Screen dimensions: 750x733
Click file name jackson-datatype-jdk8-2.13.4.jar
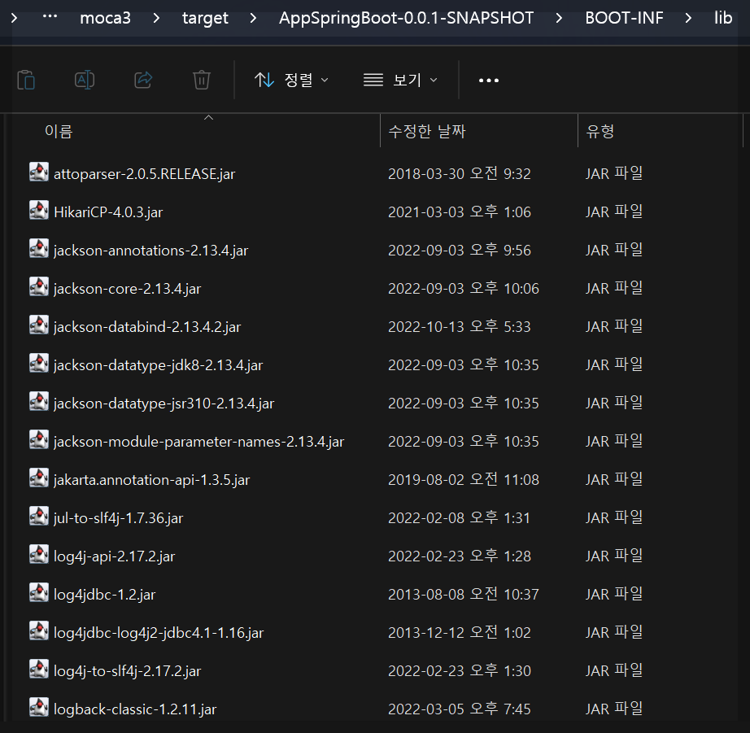[x=159, y=365]
